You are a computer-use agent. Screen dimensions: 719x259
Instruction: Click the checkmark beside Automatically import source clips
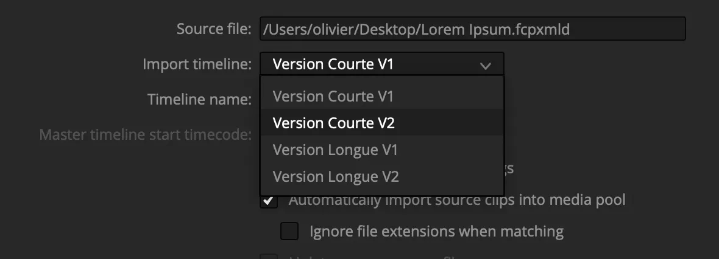pyautogui.click(x=269, y=200)
